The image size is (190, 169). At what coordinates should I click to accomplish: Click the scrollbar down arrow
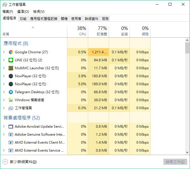[187, 152]
